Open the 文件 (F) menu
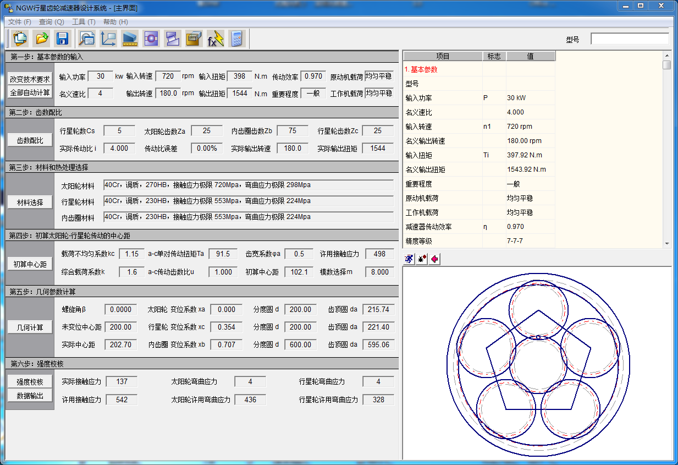 (20, 22)
